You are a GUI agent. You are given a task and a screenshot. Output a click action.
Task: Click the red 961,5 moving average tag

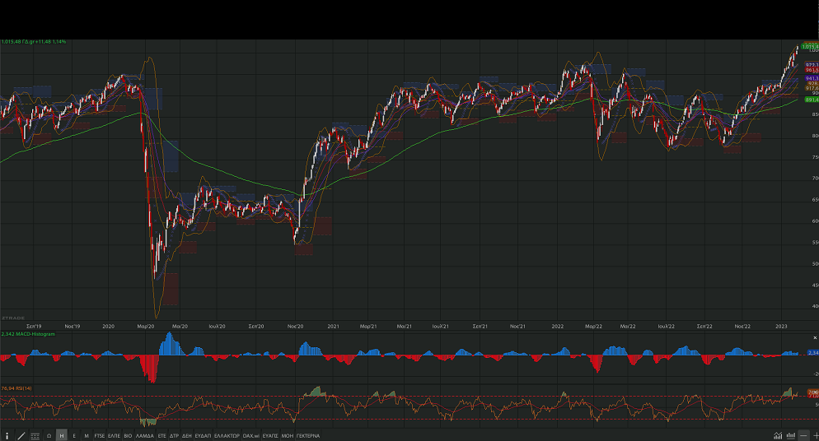812,70
